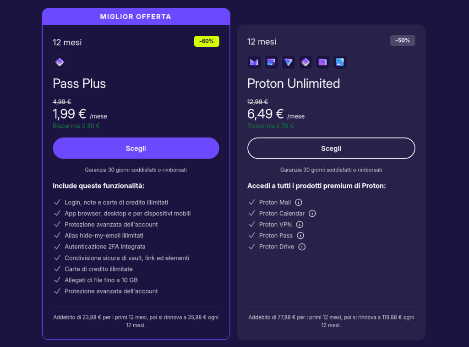
Task: Show info tooltip beside Proton Pass
Action: tap(300, 236)
